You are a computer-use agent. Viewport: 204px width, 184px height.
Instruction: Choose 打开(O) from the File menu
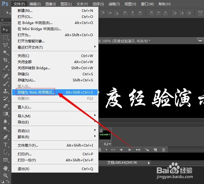[55, 17]
